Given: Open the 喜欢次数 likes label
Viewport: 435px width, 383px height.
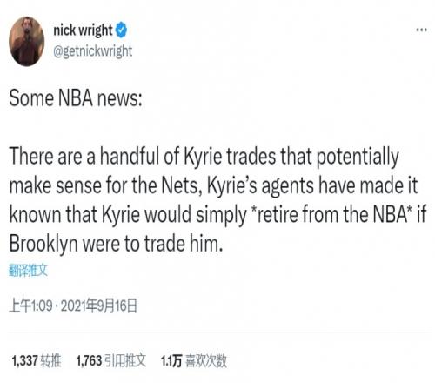Looking at the screenshot, I should coord(206,361).
